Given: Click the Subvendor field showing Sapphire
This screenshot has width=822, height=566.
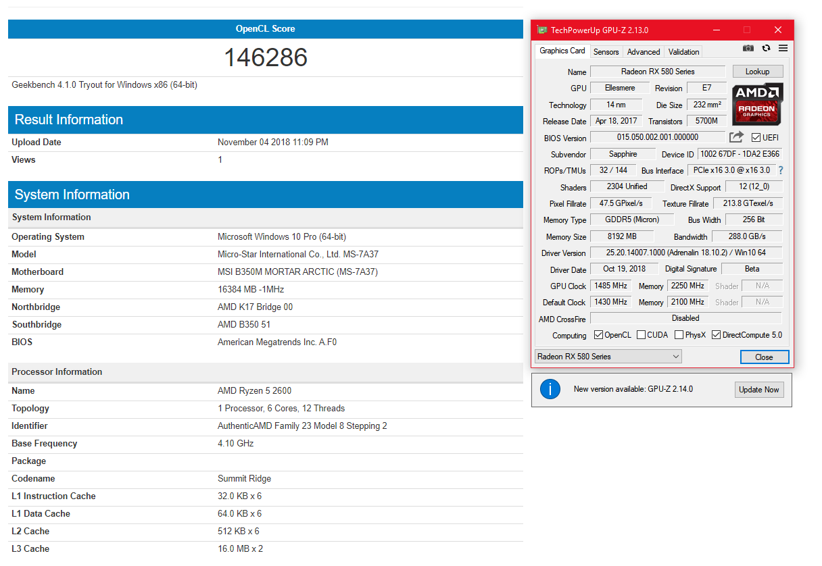Looking at the screenshot, I should coord(623,154).
